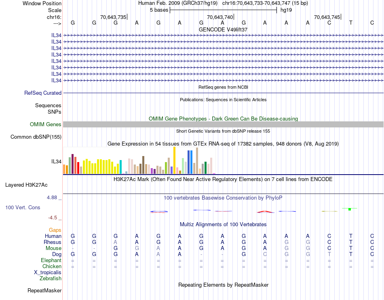
Task: Click the Layered H3K27Ac label
Action: (x=26, y=185)
